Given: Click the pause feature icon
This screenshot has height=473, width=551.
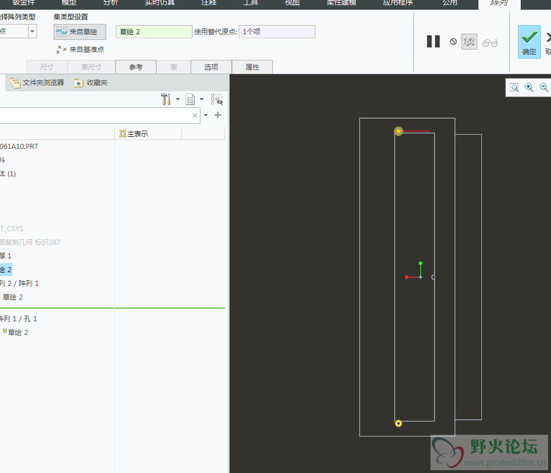Looking at the screenshot, I should [x=433, y=42].
